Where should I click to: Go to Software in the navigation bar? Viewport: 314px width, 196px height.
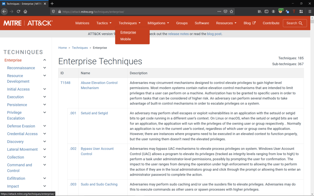point(202,23)
